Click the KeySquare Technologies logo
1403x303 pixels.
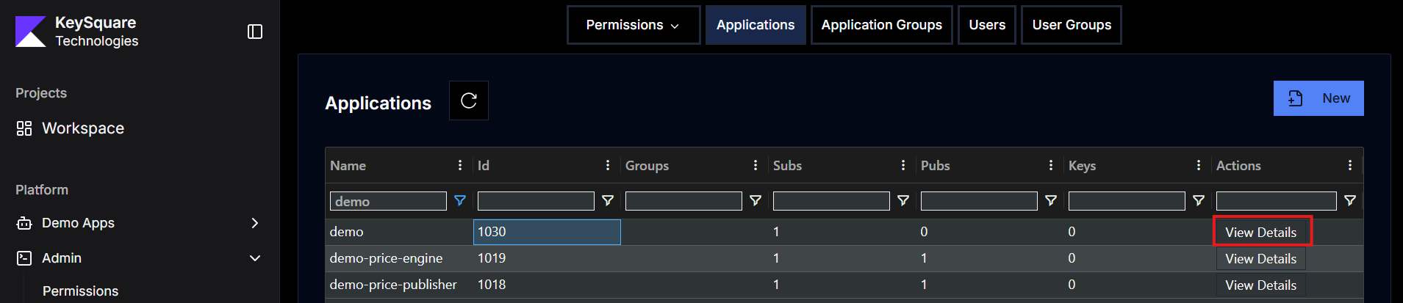[31, 32]
